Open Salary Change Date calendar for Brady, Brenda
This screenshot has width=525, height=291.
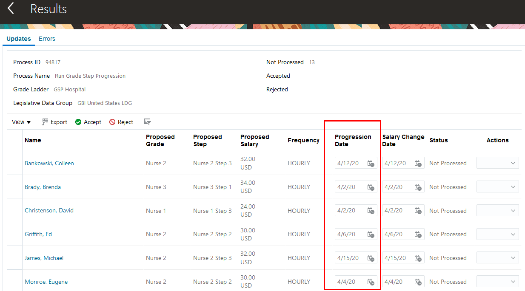[x=418, y=187]
